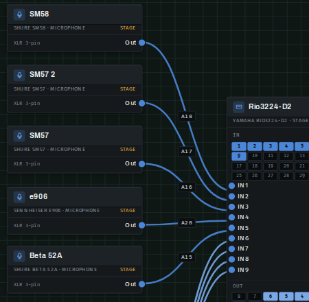Select the A16 cable label
The image size is (309, 302).
click(187, 187)
